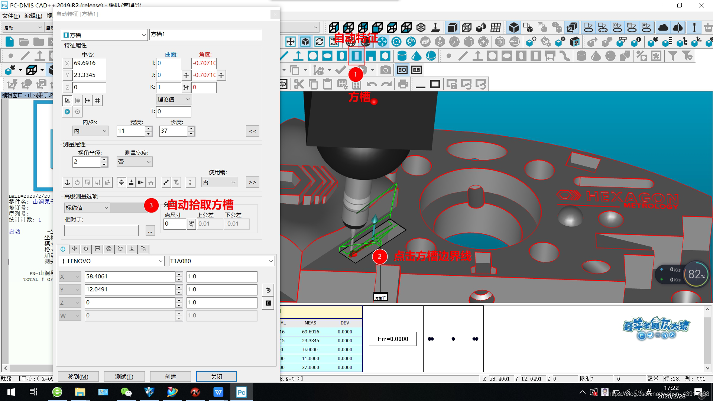Viewport: 713px width, 401px height.
Task: Click the 测试(T) button
Action: 124,376
